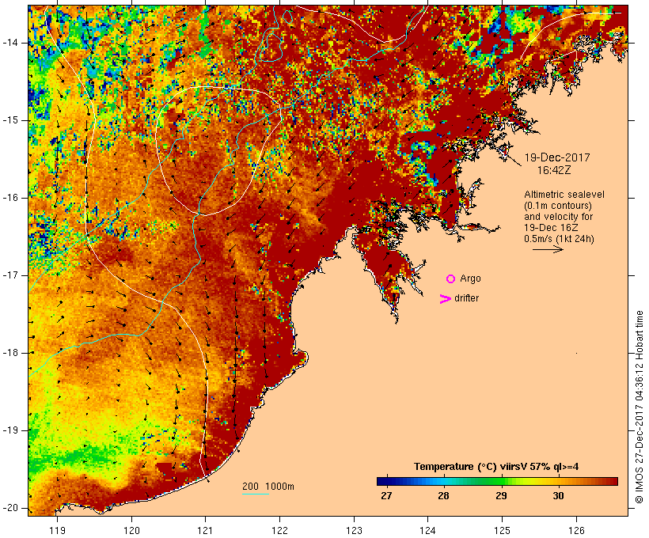649x538 pixels.
Task: Click the velocity scale arrow in legend
Action: pos(548,249)
